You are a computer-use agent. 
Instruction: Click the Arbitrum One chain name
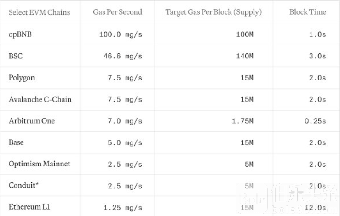(x=32, y=121)
